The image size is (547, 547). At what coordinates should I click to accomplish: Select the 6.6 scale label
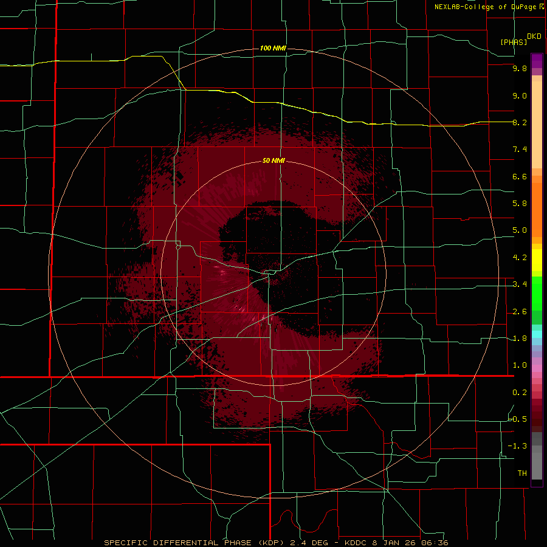click(520, 176)
